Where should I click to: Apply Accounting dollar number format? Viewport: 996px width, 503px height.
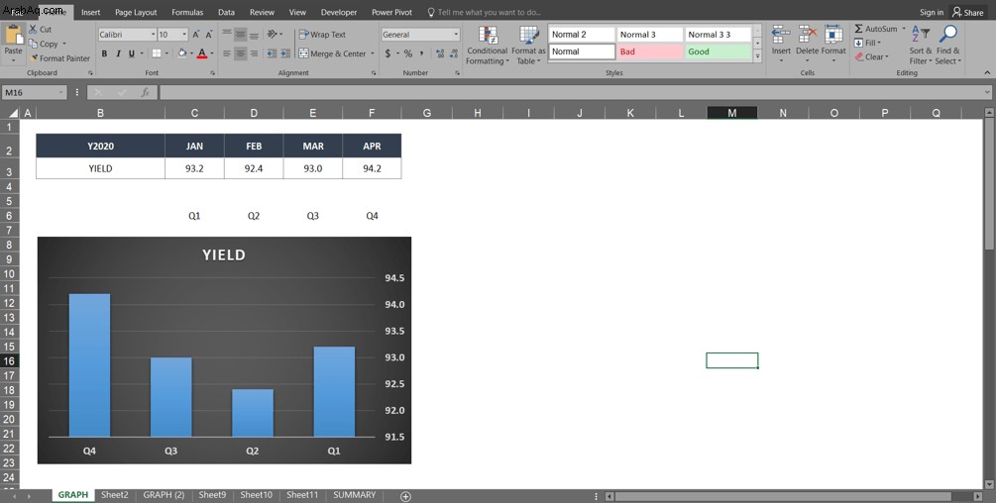(387, 53)
